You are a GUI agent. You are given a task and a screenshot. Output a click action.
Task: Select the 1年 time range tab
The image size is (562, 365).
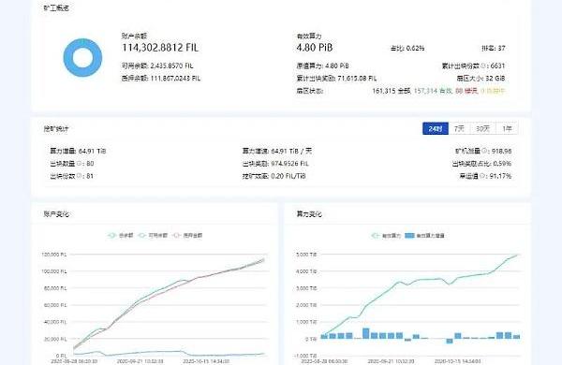507,128
